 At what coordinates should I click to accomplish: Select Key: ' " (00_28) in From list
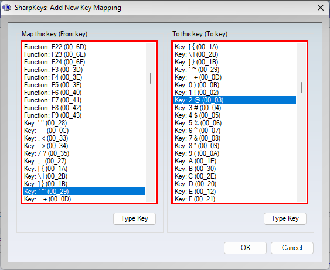[84, 123]
